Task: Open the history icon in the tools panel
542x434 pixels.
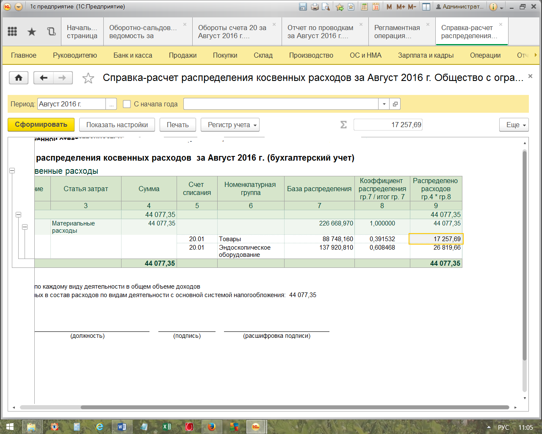Action: point(51,31)
